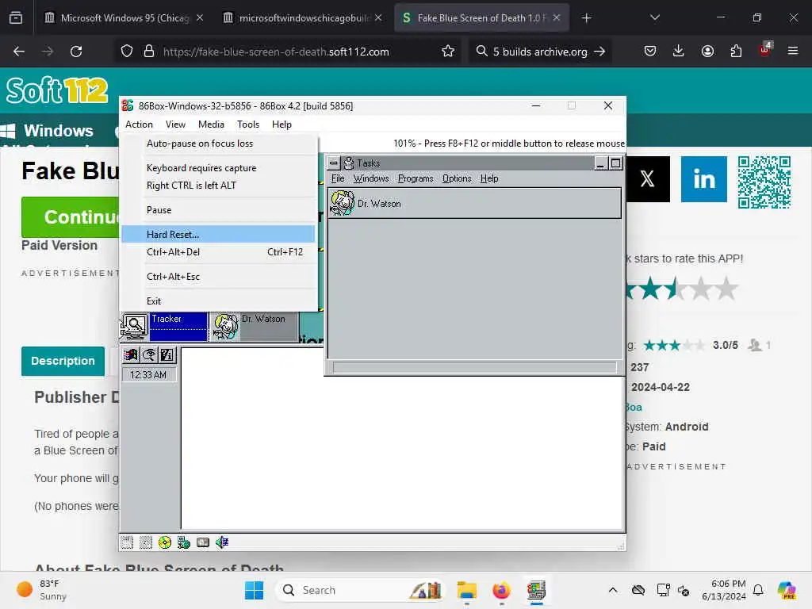Click the CD-ROM disc icon in the 86Box status bar
This screenshot has width=812, height=609.
[165, 542]
